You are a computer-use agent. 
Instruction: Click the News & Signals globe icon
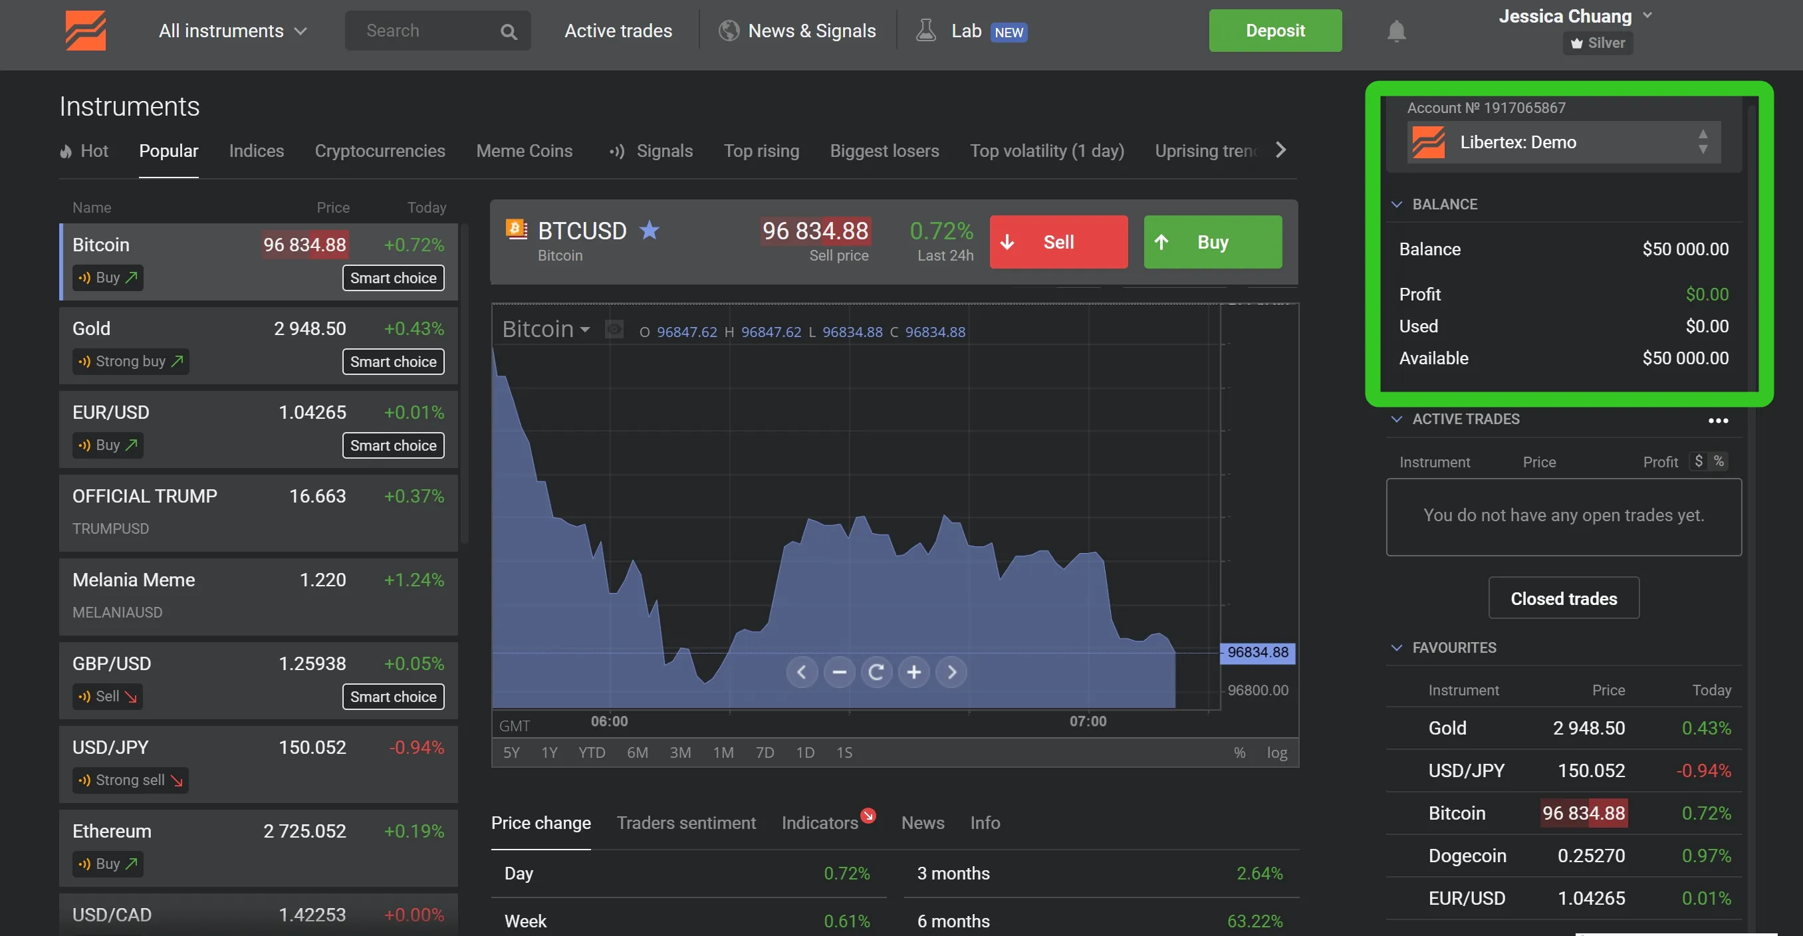729,30
